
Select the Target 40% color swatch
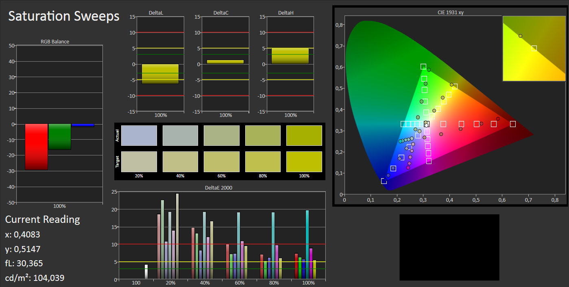(x=180, y=162)
